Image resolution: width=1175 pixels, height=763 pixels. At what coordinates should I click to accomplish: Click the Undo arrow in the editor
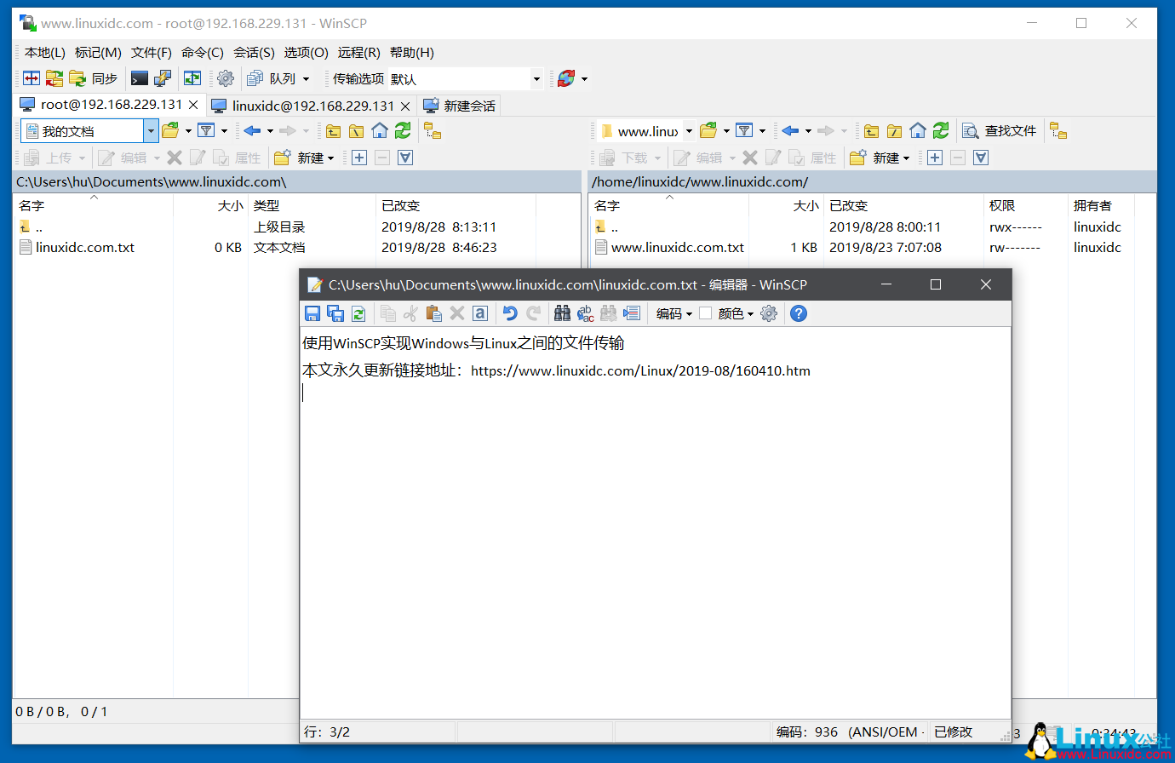point(509,313)
